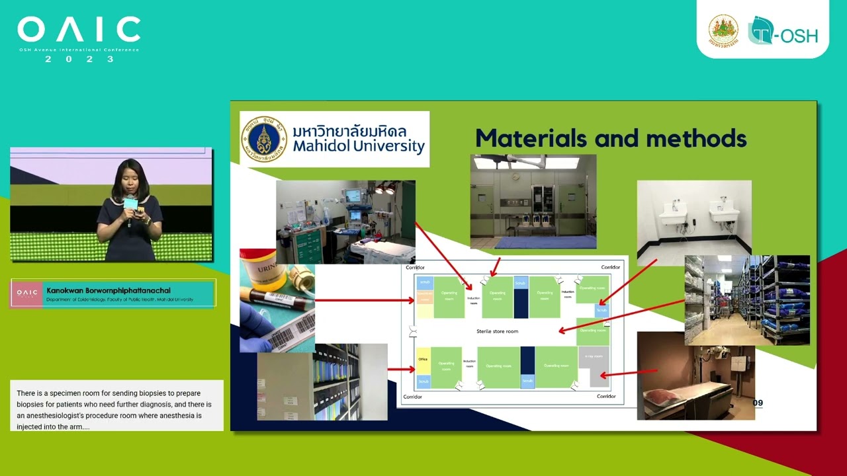Click the gray X-ray room block

point(594,366)
